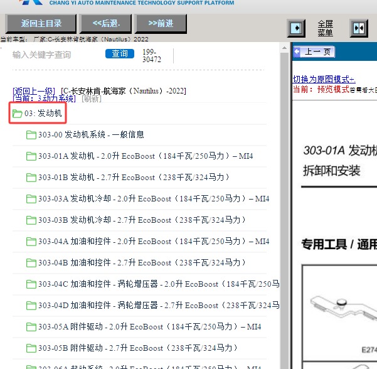
Task: Open 303-00 发动机系统 - 一般信息 folder icon
Action: point(31,135)
